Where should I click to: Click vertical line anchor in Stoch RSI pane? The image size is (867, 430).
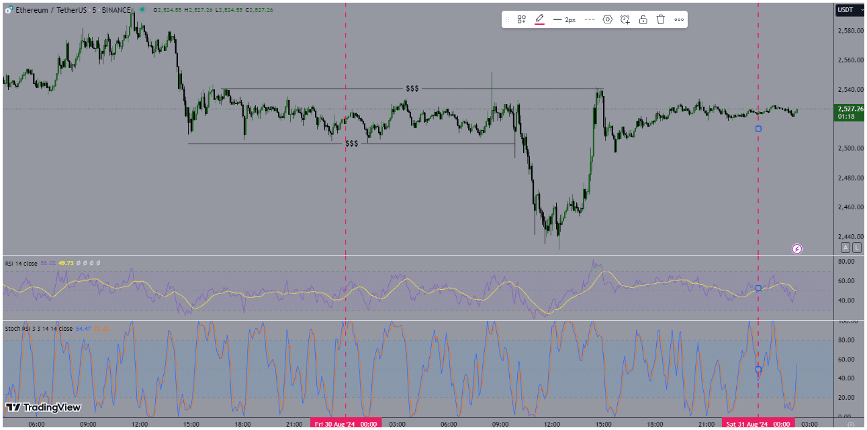pyautogui.click(x=758, y=369)
